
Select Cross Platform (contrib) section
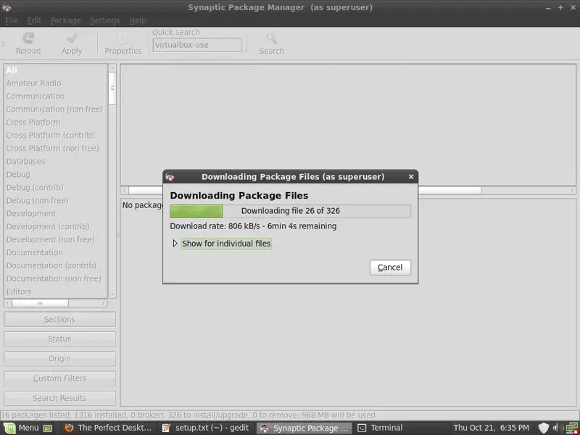coord(56,136)
